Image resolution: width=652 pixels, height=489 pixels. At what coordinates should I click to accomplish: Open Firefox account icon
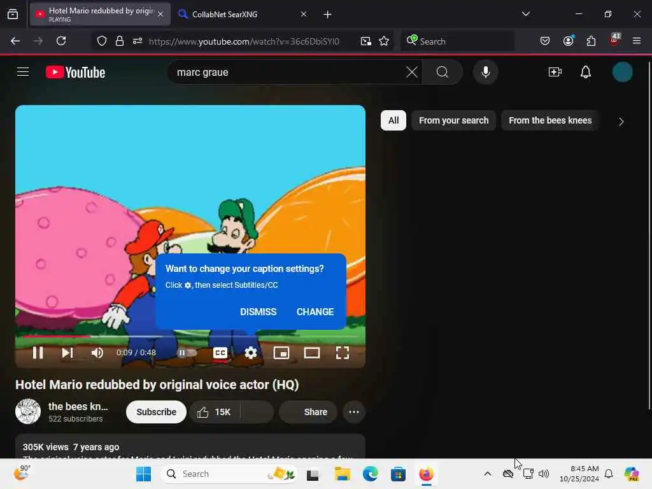click(569, 41)
